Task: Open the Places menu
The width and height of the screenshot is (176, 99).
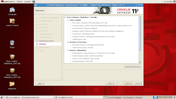Action: point(20,2)
